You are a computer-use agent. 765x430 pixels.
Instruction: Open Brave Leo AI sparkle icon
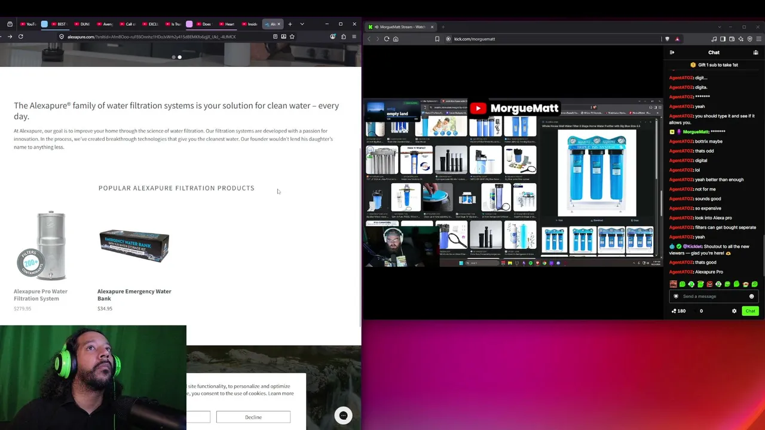pos(740,39)
